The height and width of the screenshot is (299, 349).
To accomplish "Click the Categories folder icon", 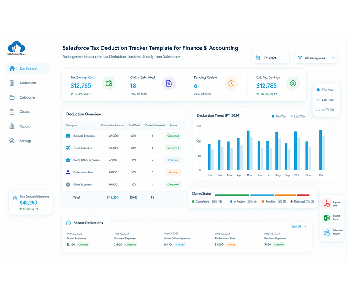I will [12, 97].
